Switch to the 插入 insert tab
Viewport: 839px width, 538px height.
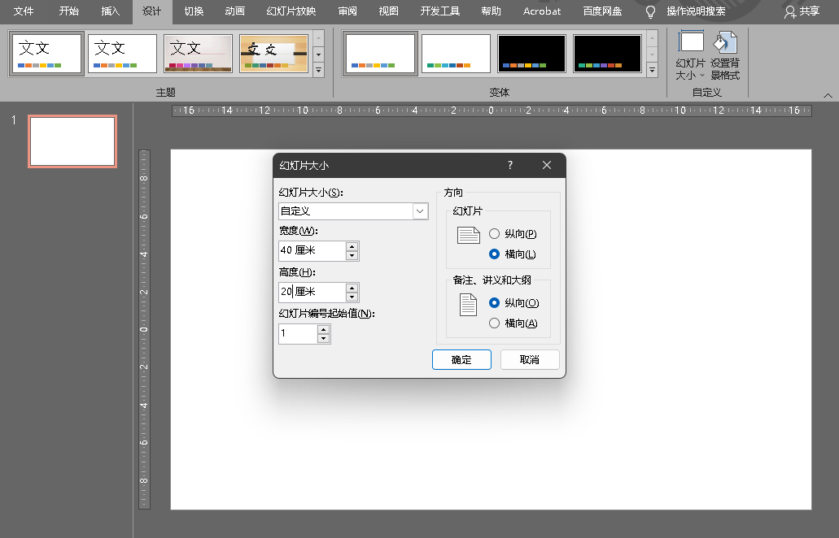(x=110, y=11)
